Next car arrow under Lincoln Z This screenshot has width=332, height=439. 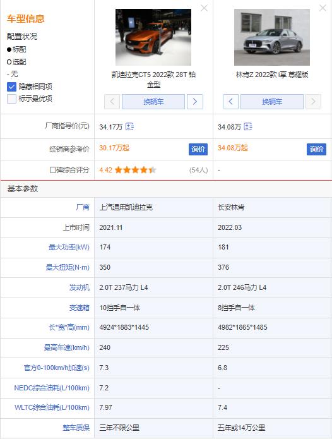(x=313, y=101)
